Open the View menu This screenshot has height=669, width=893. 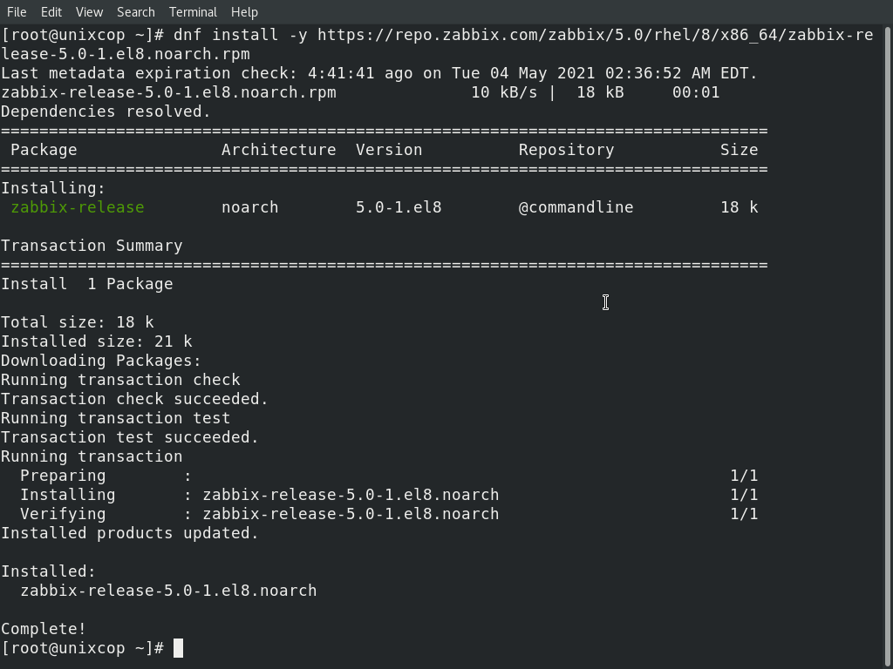[x=90, y=12]
